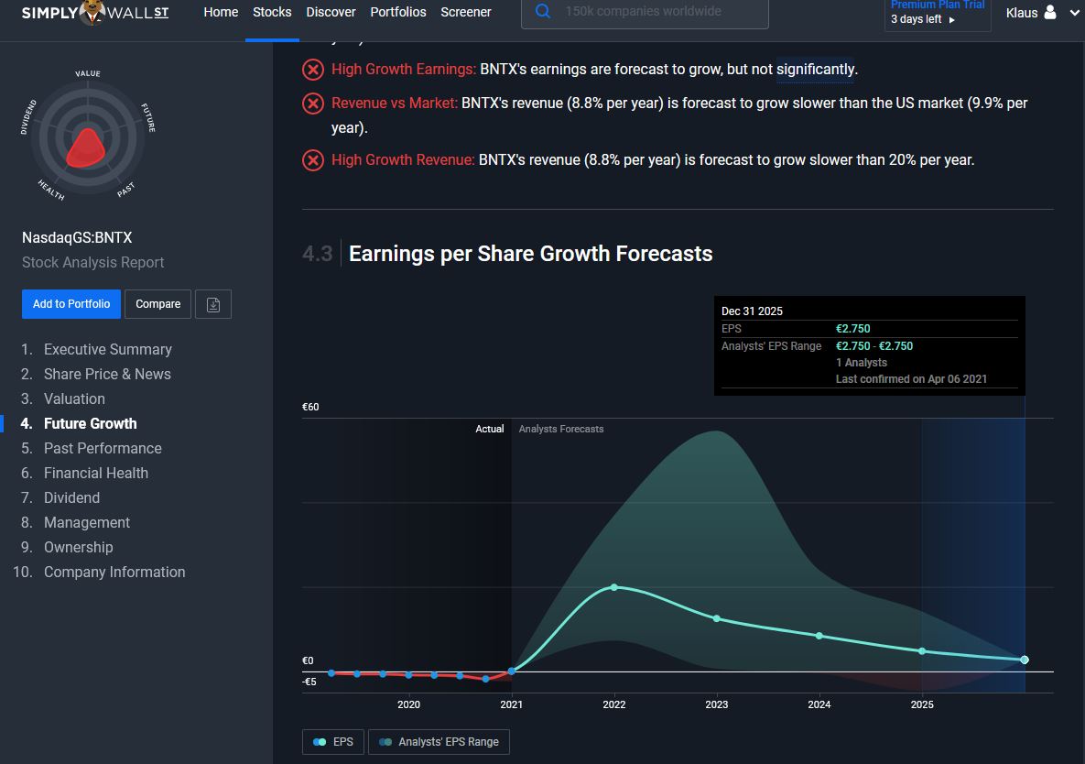This screenshot has height=764, width=1085.
Task: Click the Simply Wall St logo
Action: click(x=95, y=13)
